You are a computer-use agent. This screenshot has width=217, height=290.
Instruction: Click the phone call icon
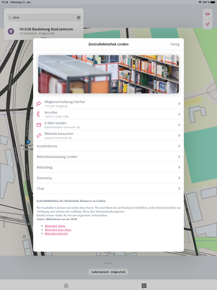38,114
